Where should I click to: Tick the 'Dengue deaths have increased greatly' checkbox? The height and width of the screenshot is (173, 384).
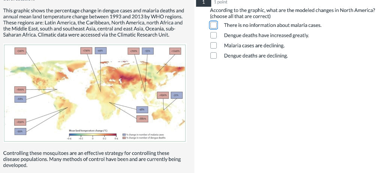point(213,35)
